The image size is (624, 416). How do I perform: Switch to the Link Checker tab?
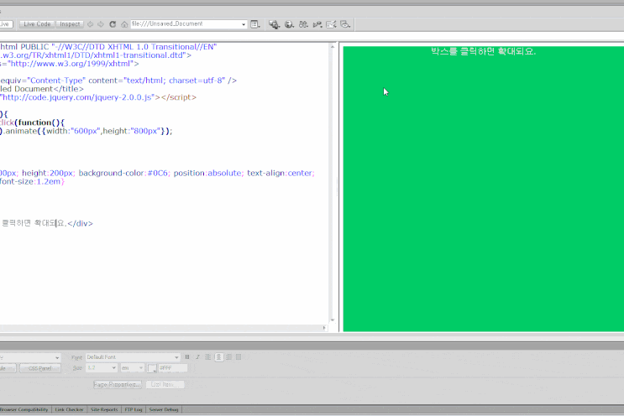click(x=69, y=409)
